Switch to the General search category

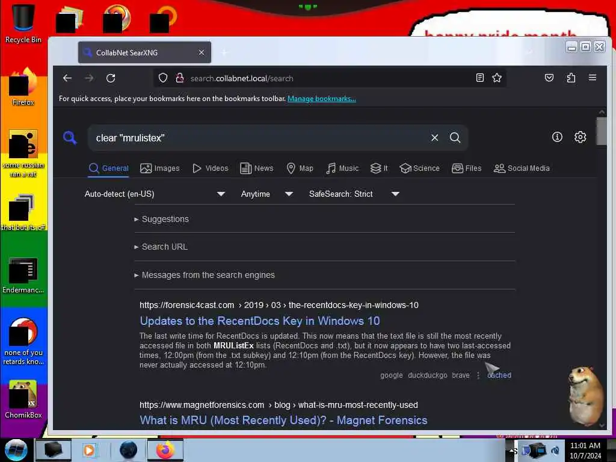109,168
